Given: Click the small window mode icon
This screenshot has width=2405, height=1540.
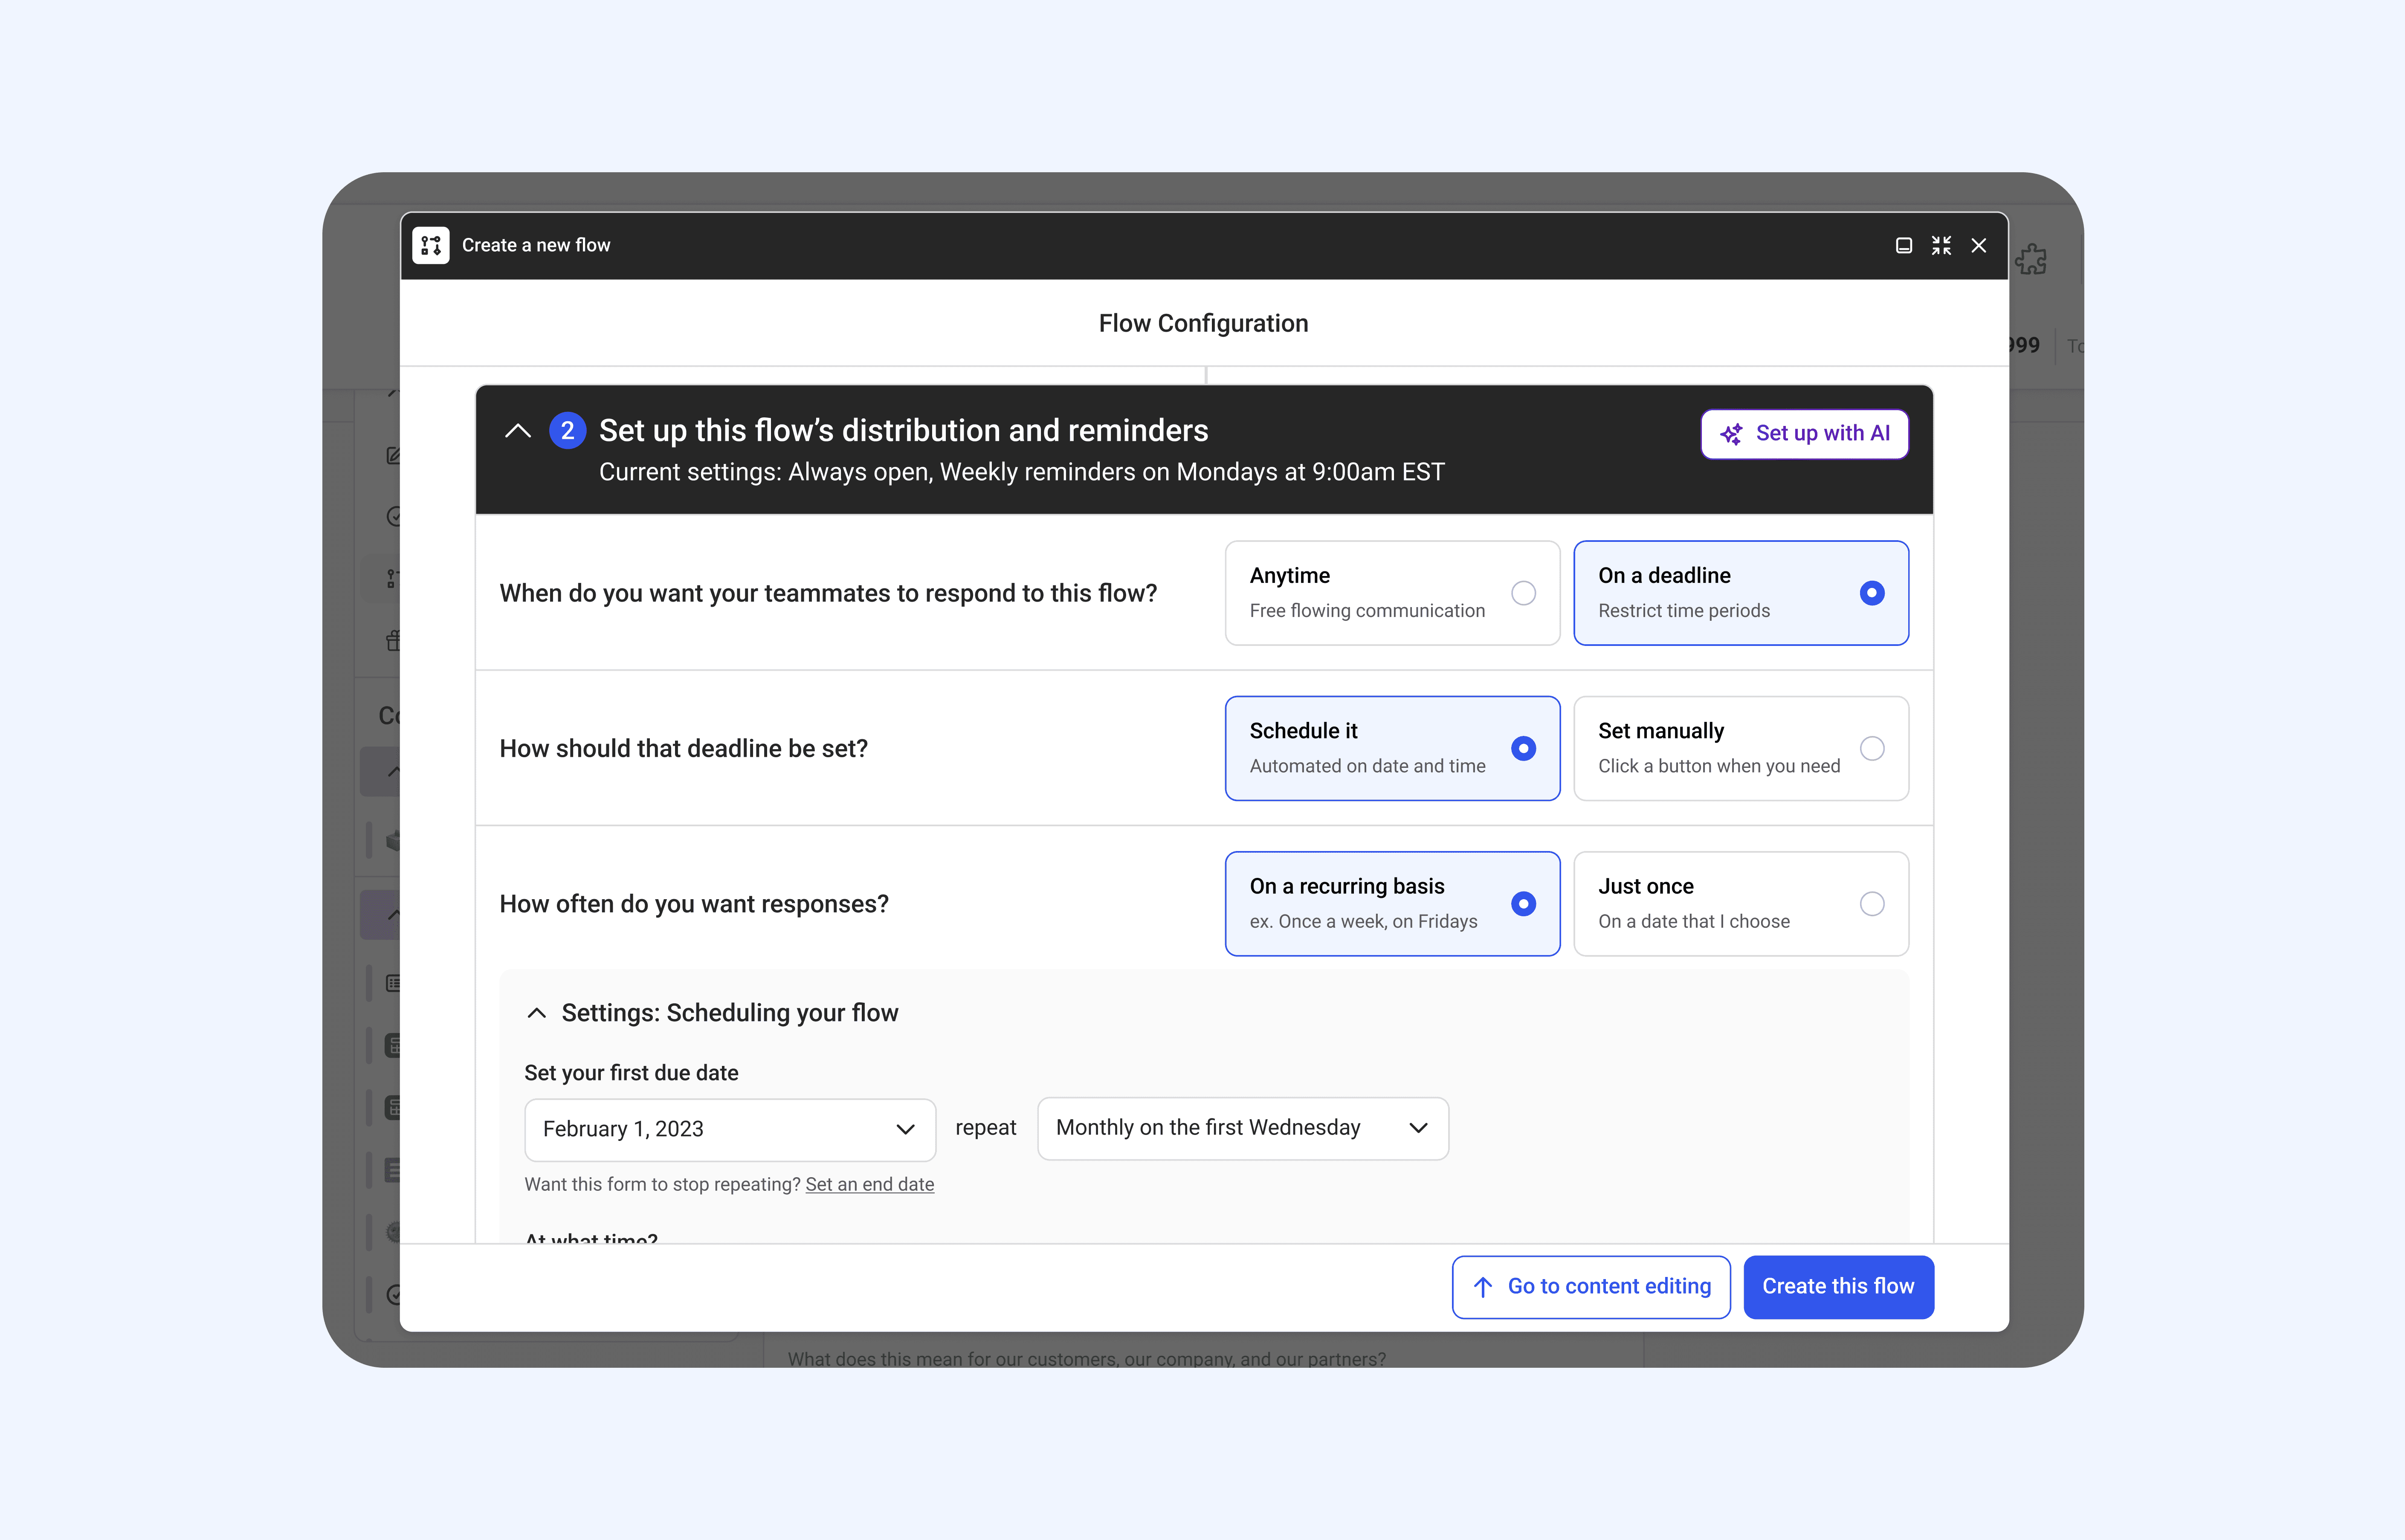Looking at the screenshot, I should pyautogui.click(x=1903, y=245).
